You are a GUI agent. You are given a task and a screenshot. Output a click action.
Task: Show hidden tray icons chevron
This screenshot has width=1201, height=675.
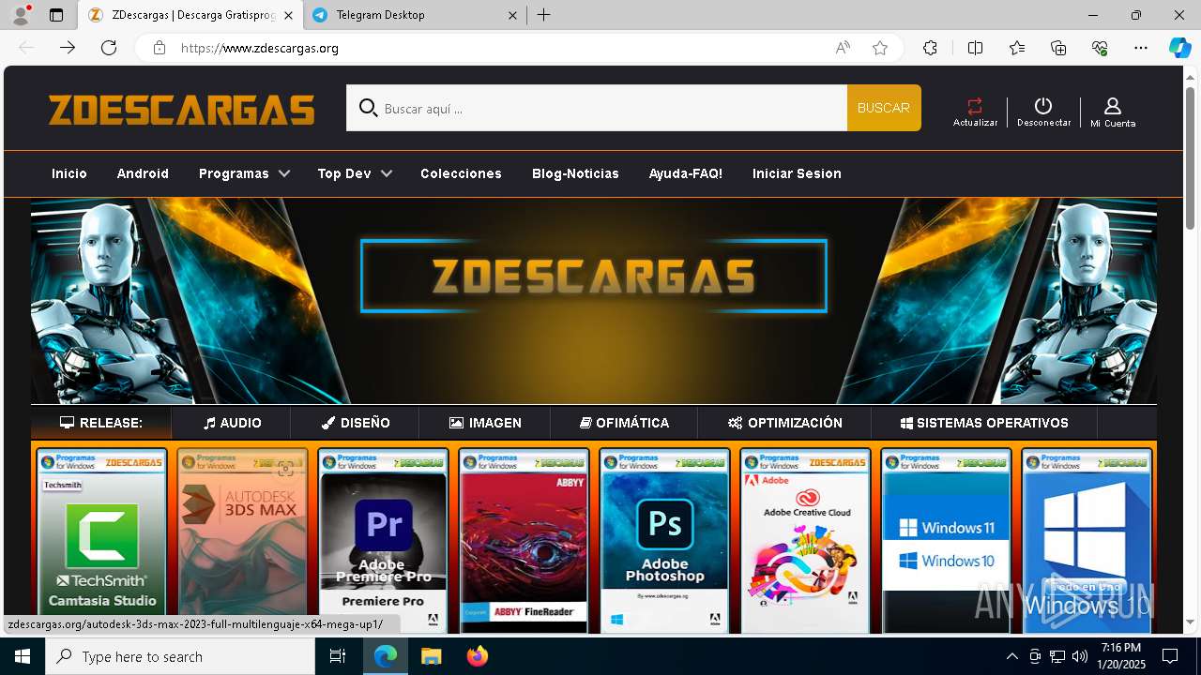click(x=1011, y=656)
